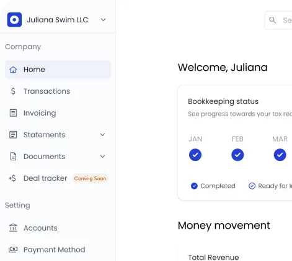The width and height of the screenshot is (292, 261).
Task: Click the Accounts bank building icon
Action: point(13,227)
